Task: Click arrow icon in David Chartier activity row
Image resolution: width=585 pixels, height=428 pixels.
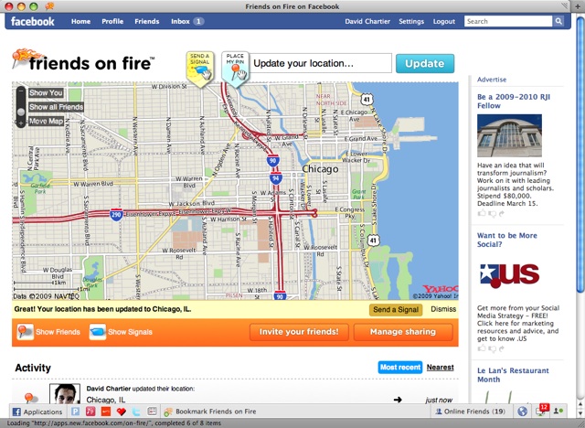Action: point(398,400)
